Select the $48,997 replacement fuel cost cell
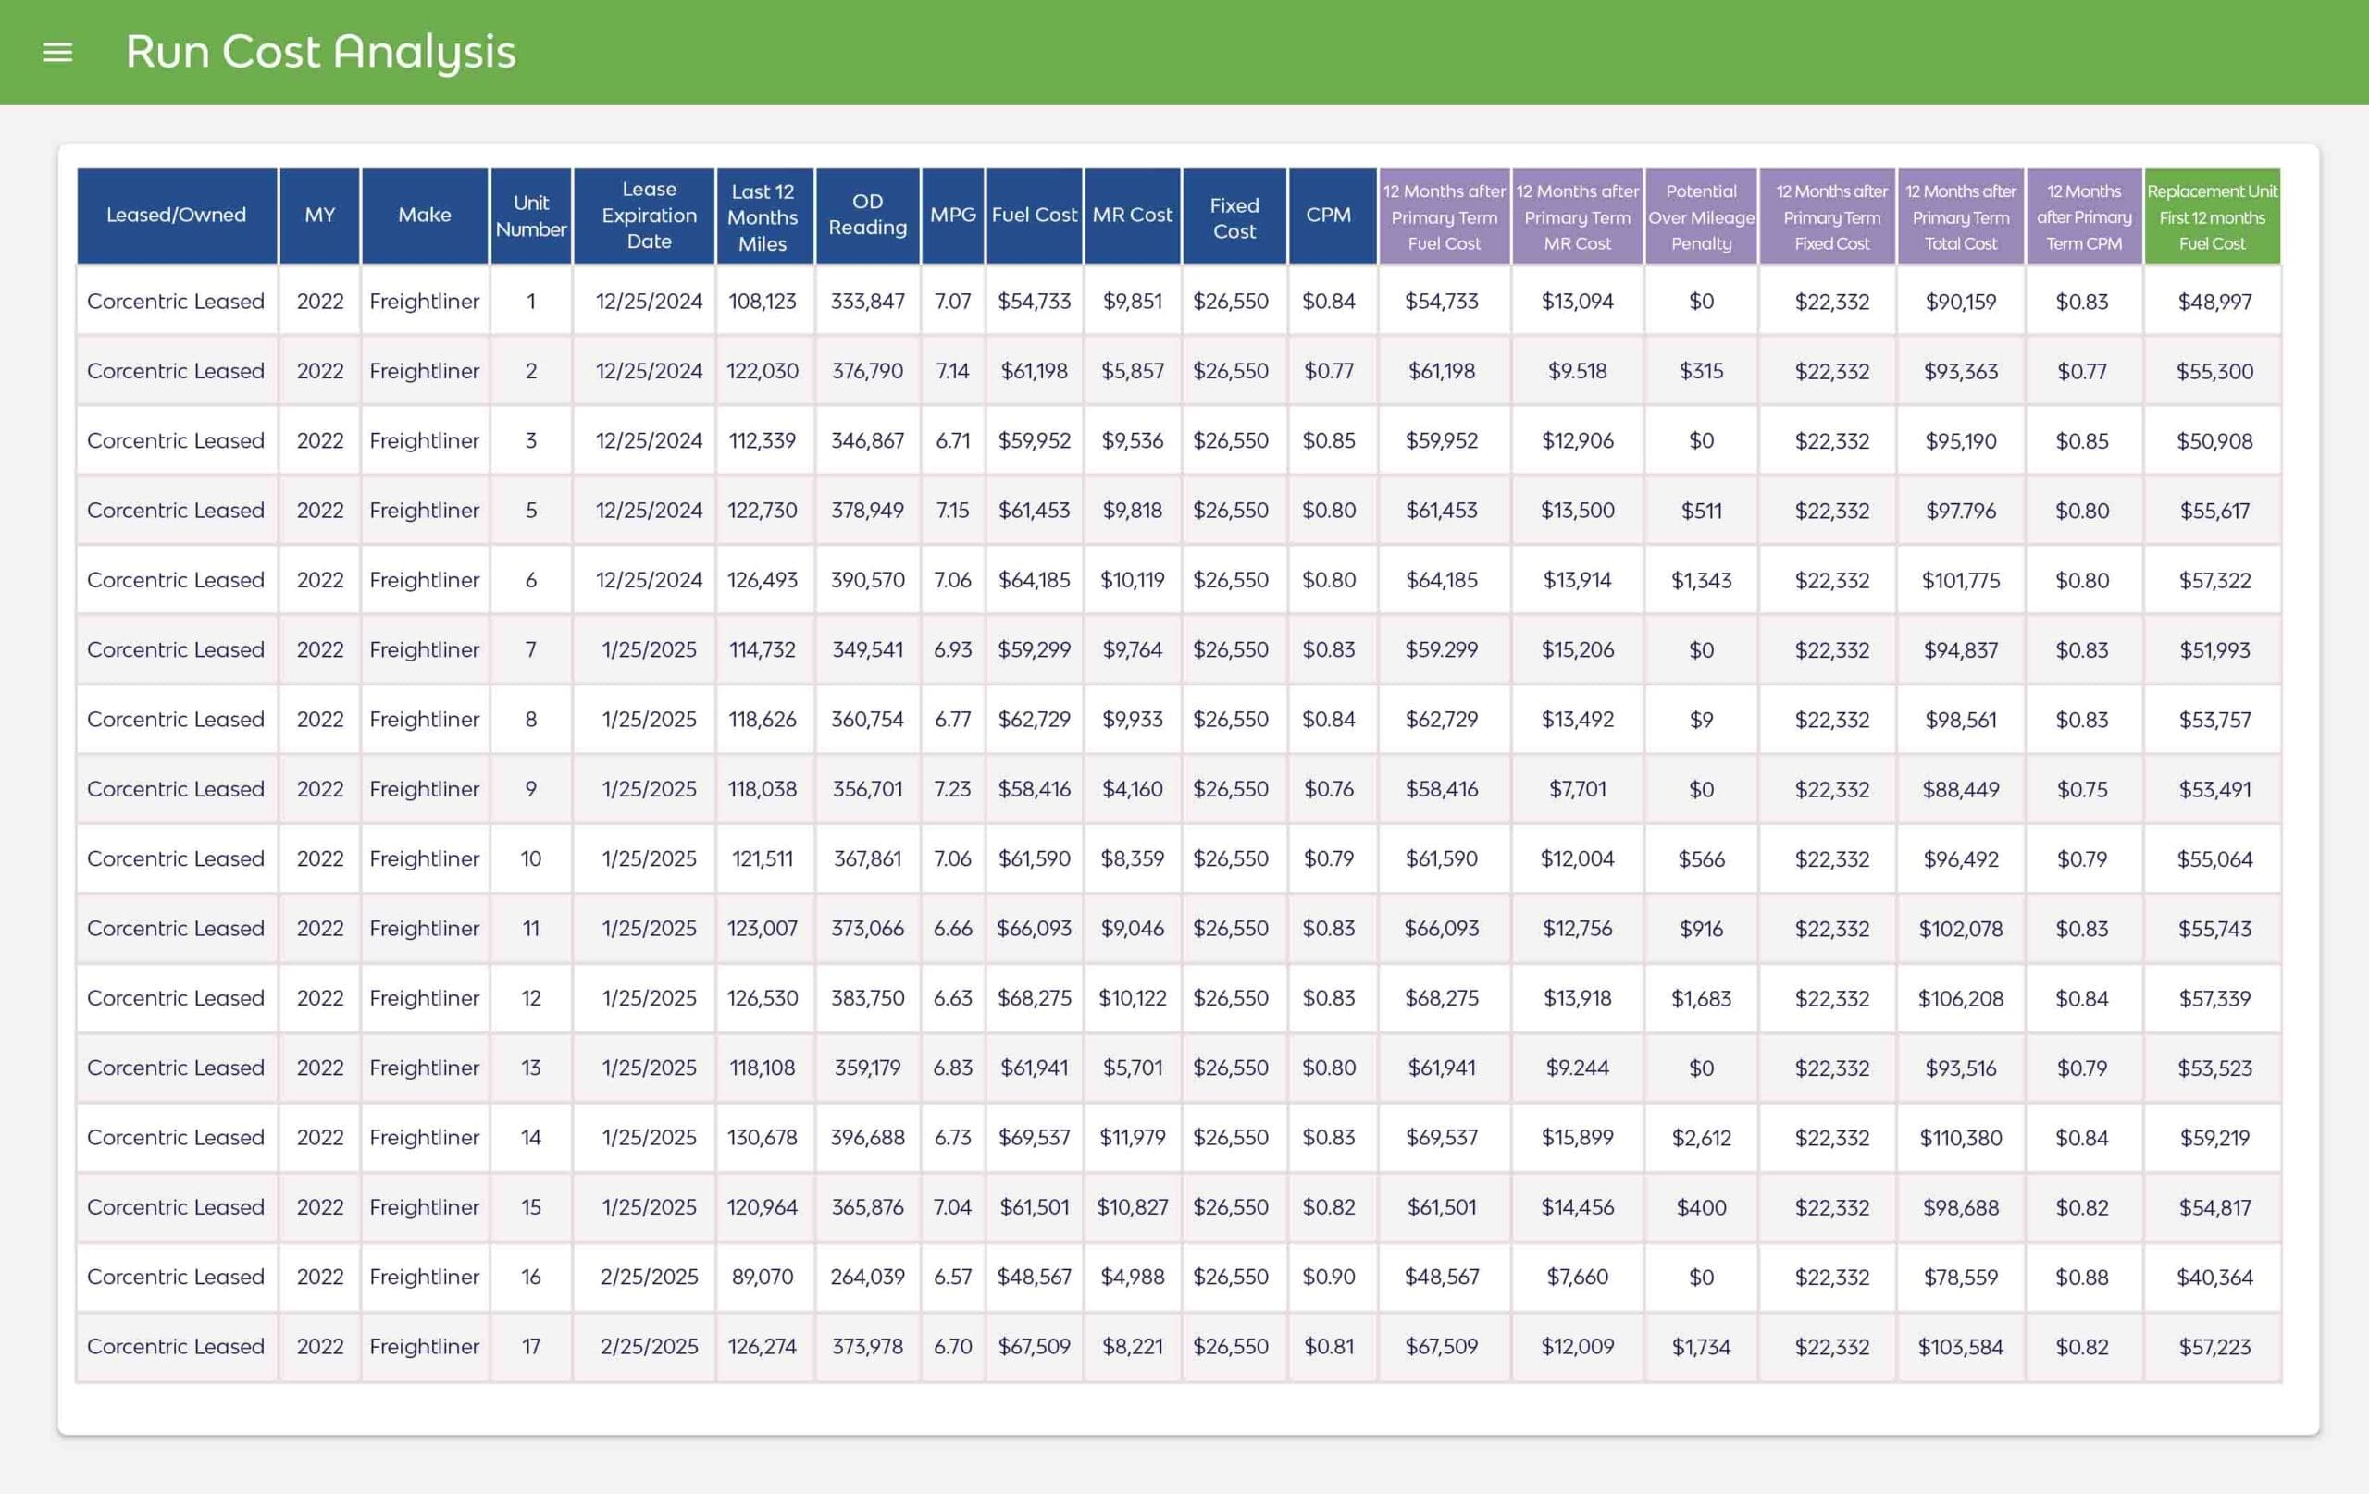 (2214, 302)
